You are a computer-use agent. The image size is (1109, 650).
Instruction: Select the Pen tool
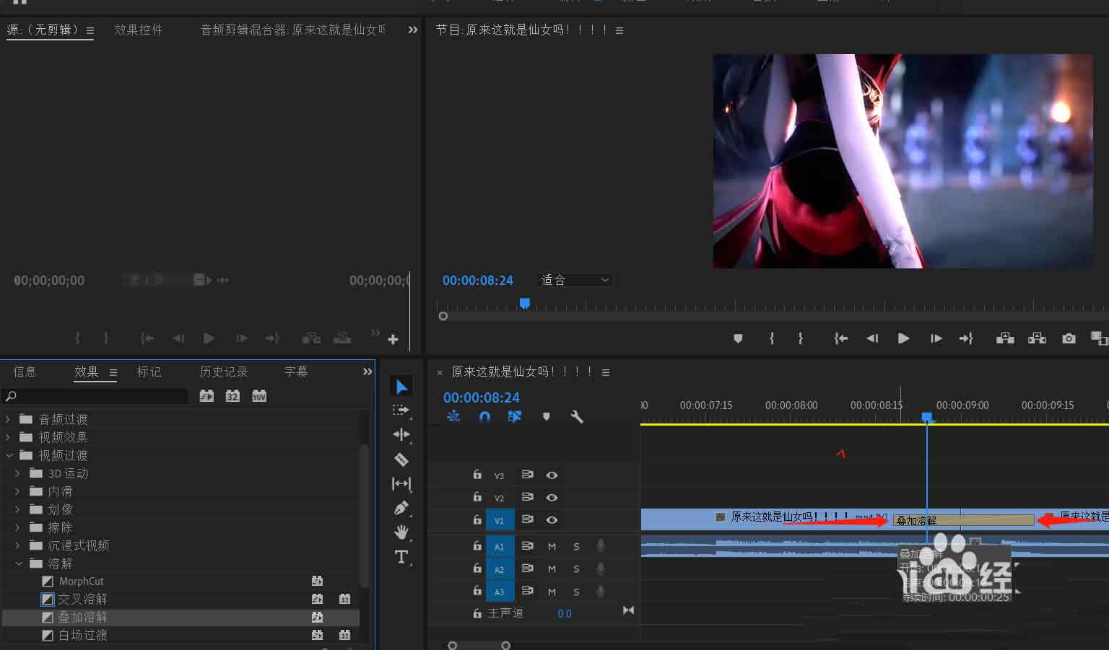point(401,508)
